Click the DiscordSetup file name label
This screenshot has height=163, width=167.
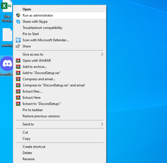click(6, 74)
